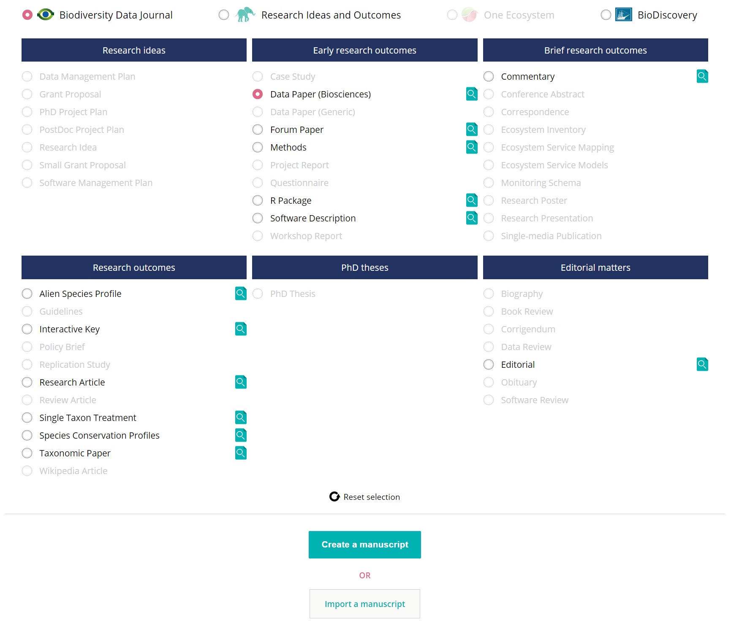Select the Research Ideas and Outcomes radio button
Image resolution: width=731 pixels, height=623 pixels.
224,15
